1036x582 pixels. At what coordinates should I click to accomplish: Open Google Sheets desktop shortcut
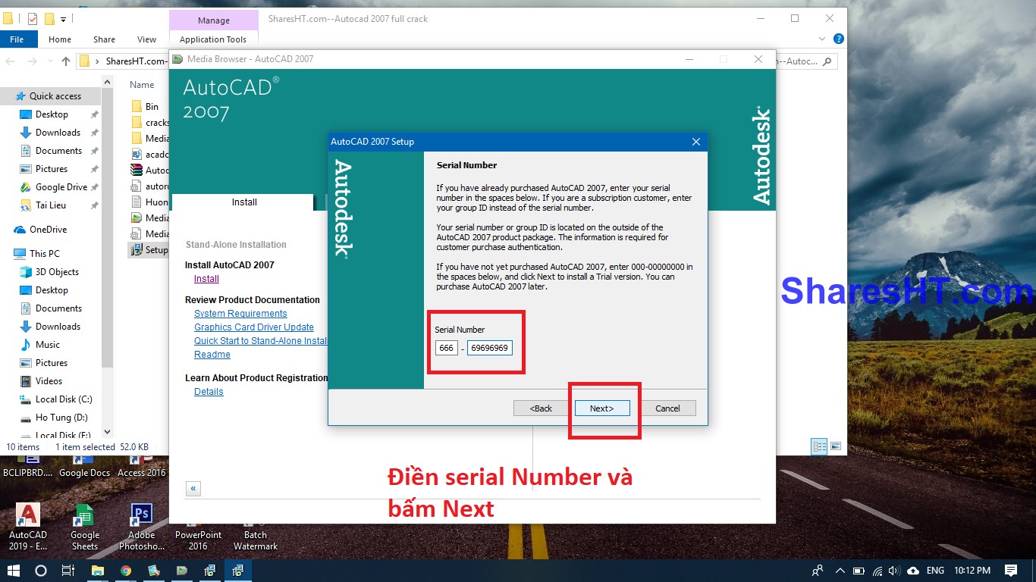tap(84, 526)
